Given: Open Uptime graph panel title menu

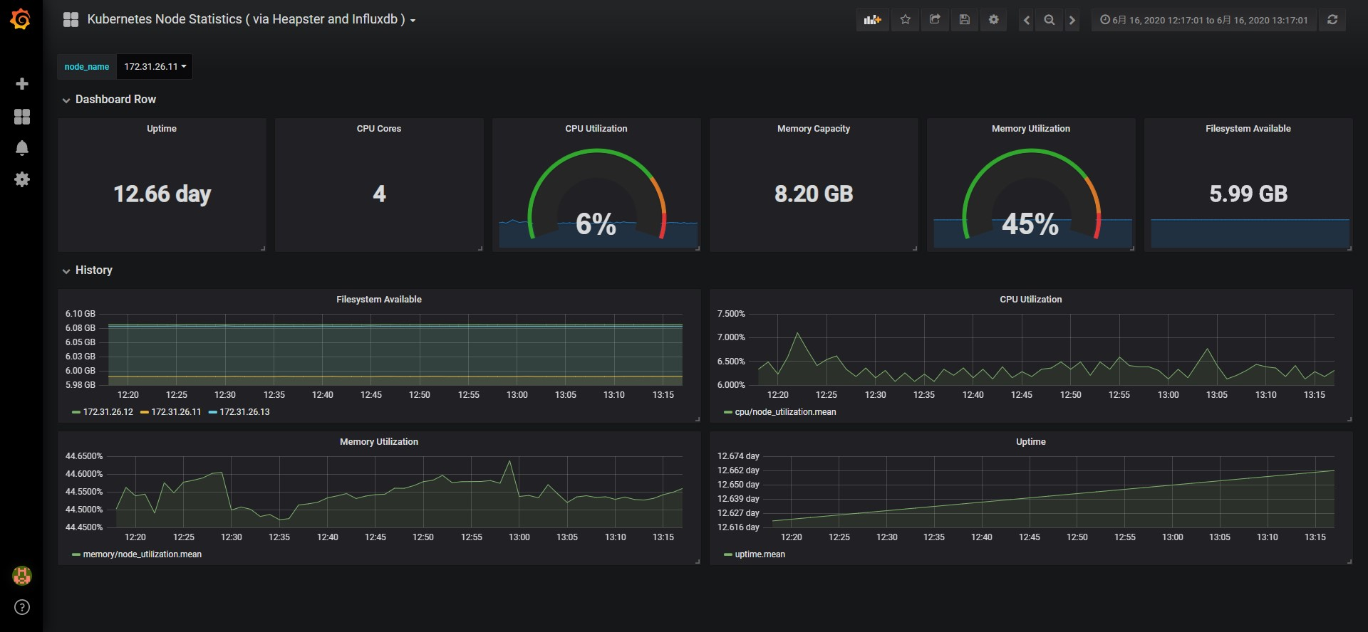Looking at the screenshot, I should click(x=1031, y=442).
